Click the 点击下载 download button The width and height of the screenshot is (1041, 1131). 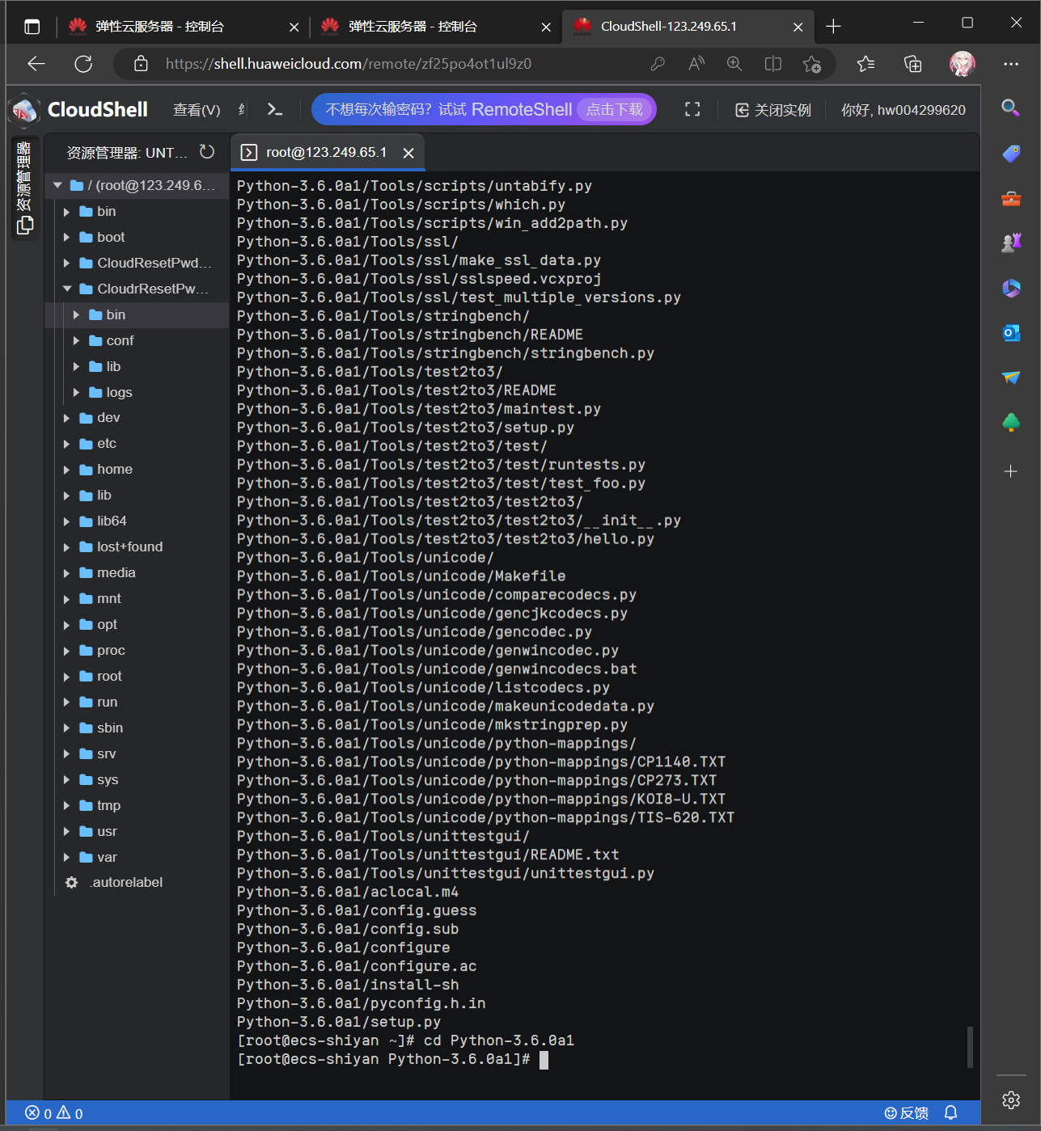[615, 109]
